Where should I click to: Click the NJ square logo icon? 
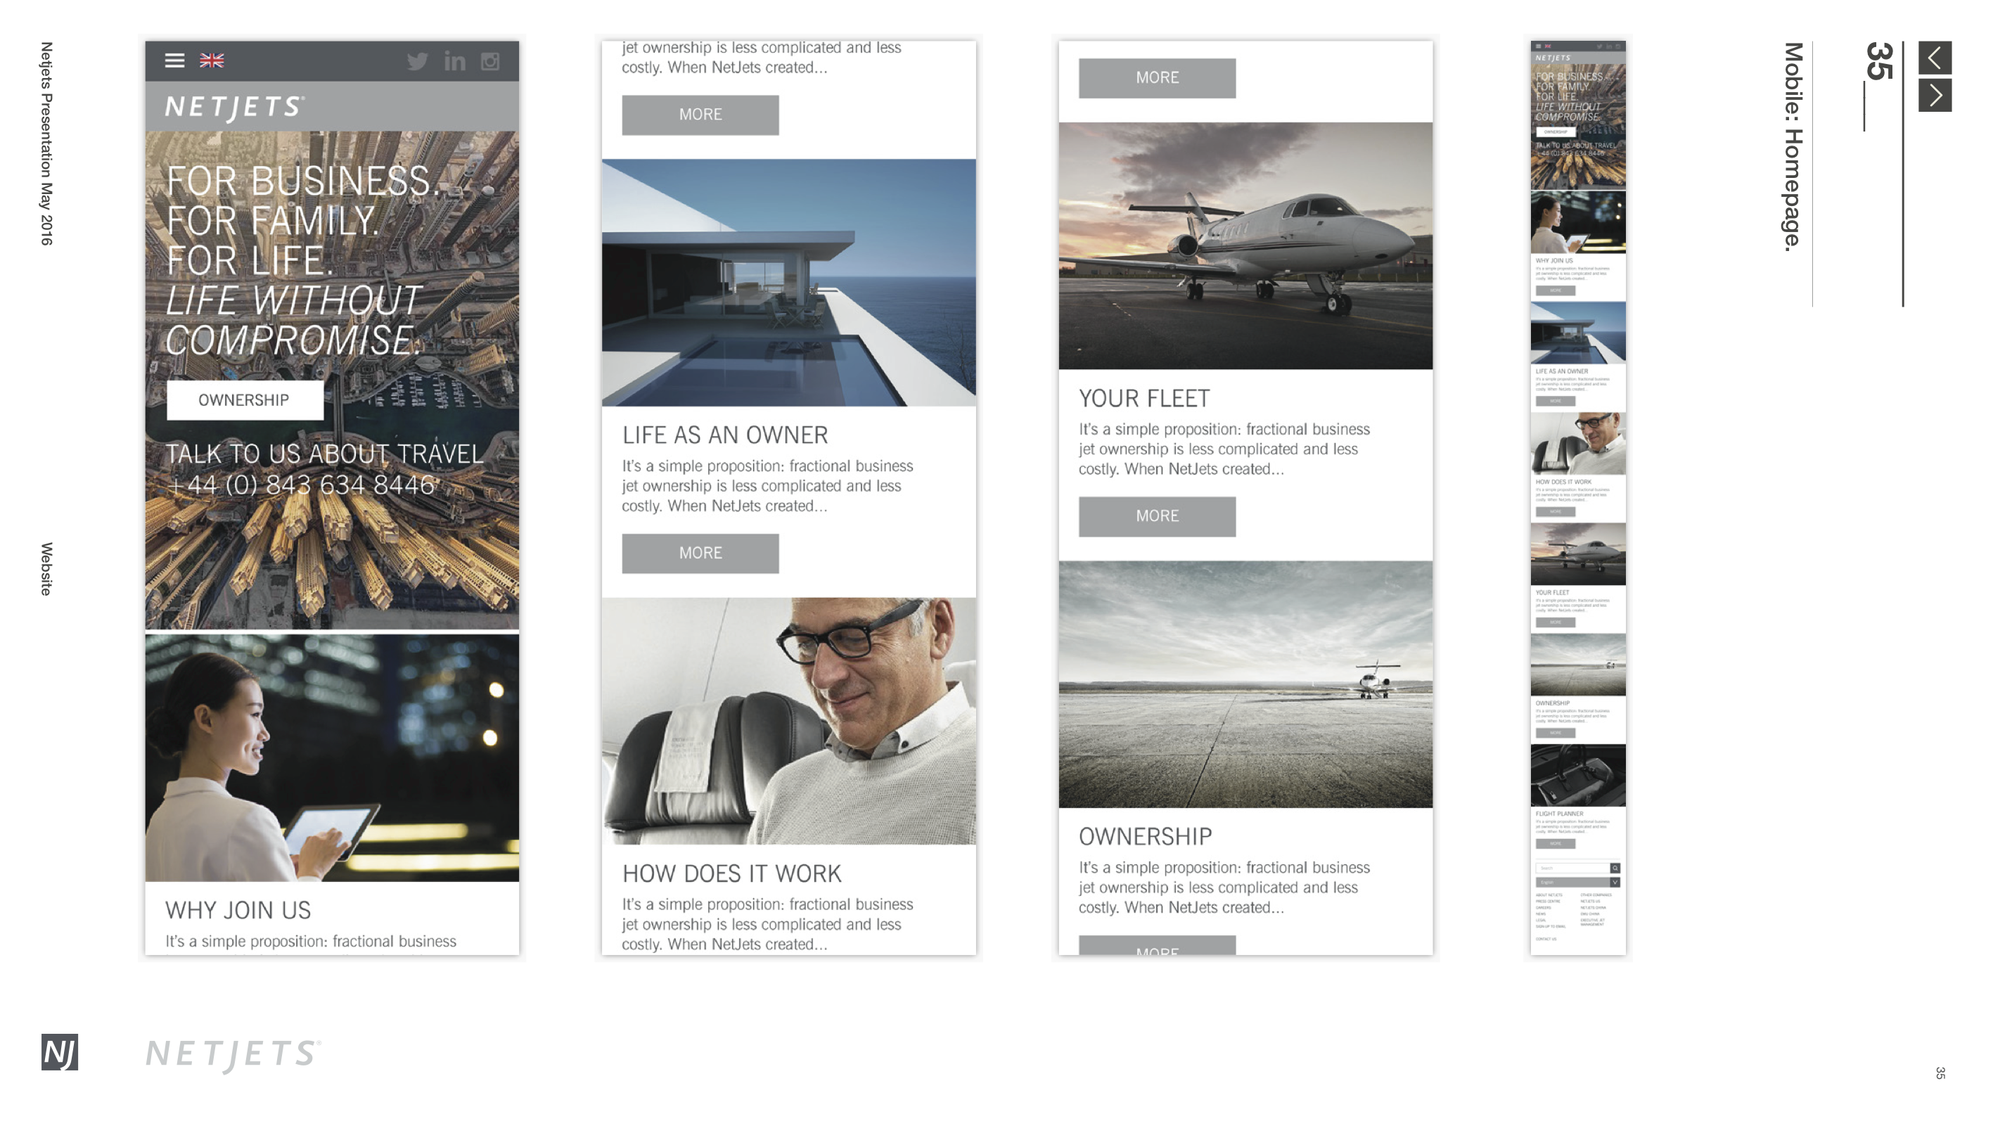[60, 1052]
